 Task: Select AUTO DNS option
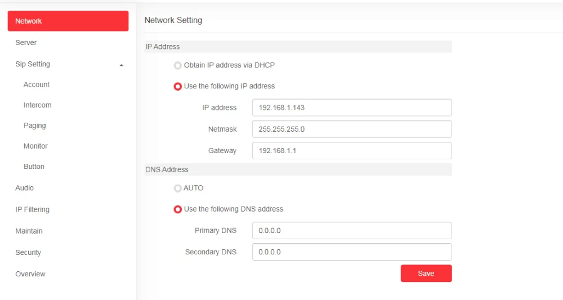point(178,189)
